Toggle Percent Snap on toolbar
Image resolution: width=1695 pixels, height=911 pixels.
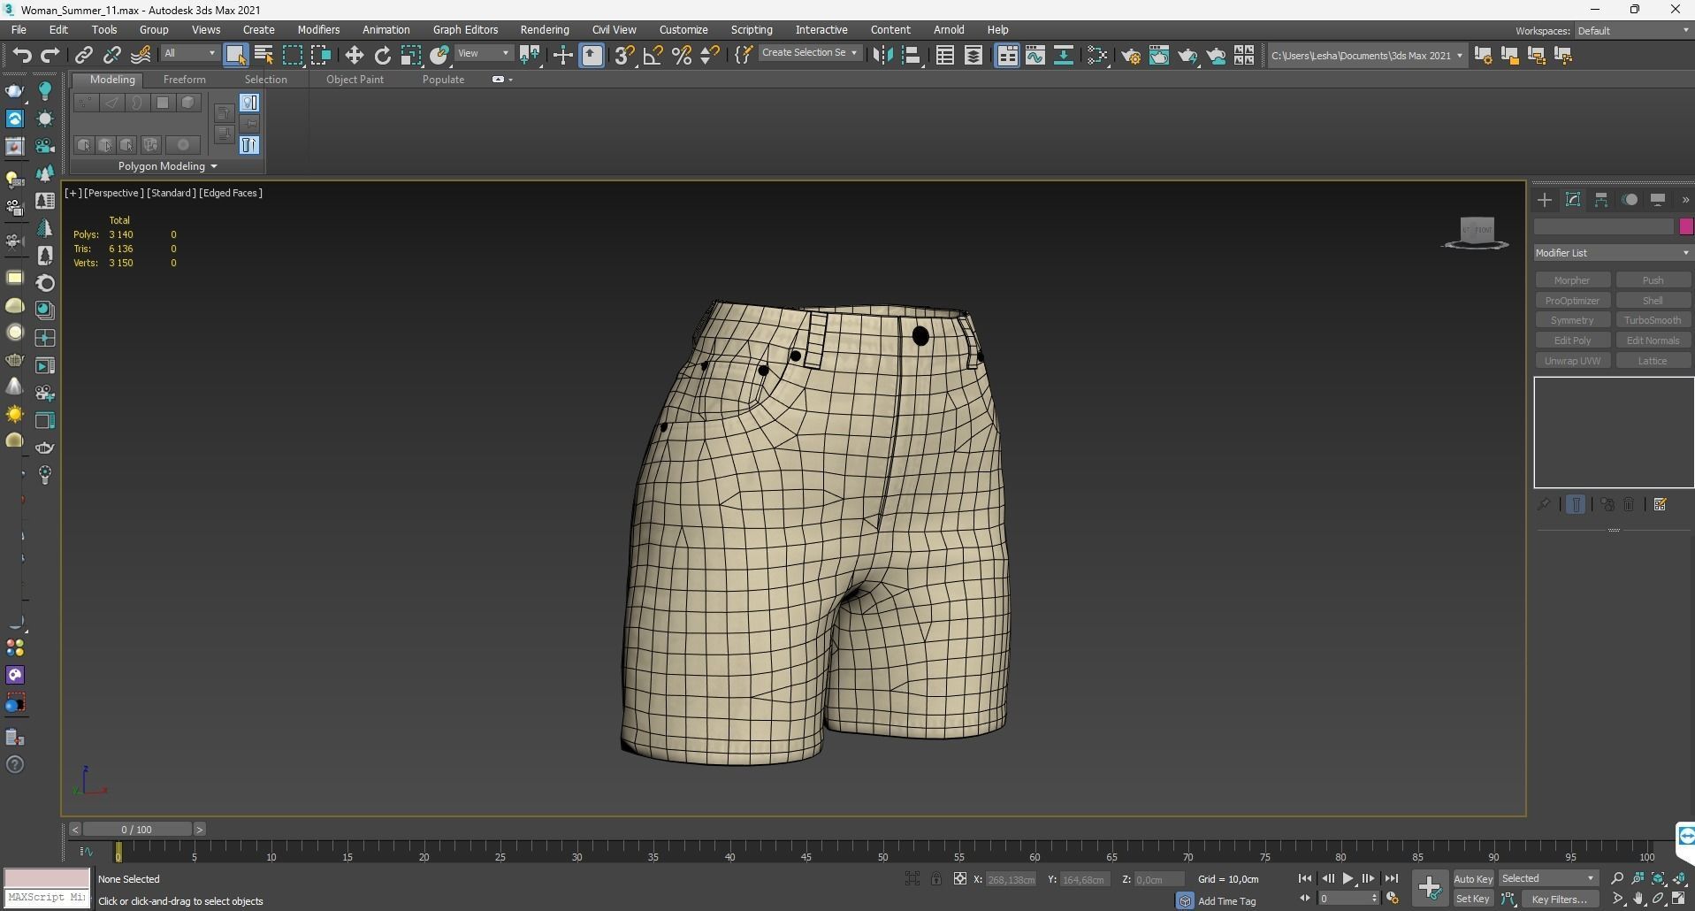pos(682,56)
